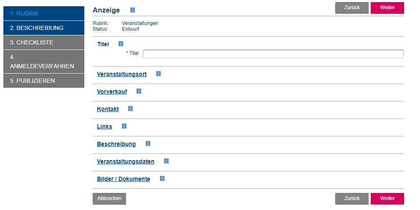This screenshot has height=210, width=420.
Task: Show info for Bilder / Dokumente
Action: coord(162,178)
